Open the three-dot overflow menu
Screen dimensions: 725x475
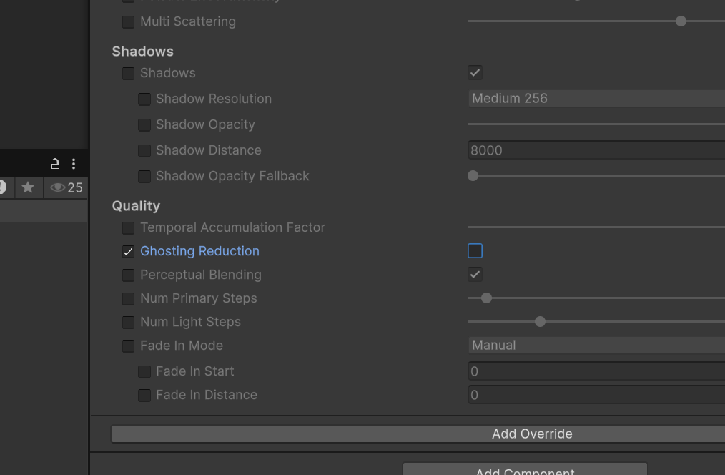point(74,163)
